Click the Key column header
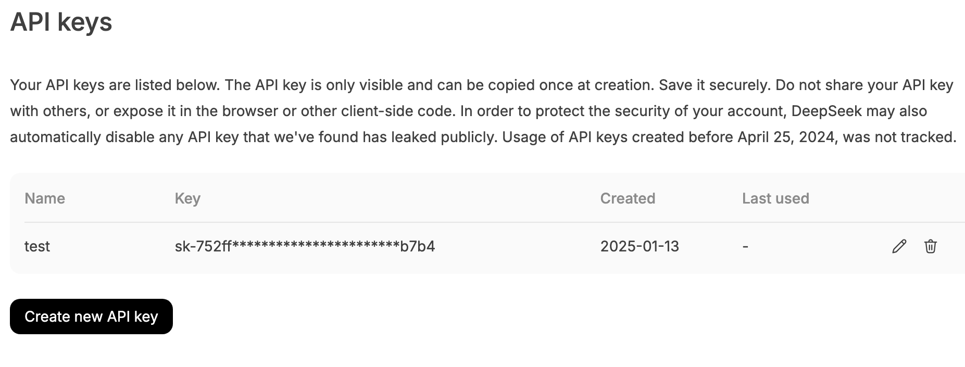This screenshot has width=965, height=367. coord(187,198)
